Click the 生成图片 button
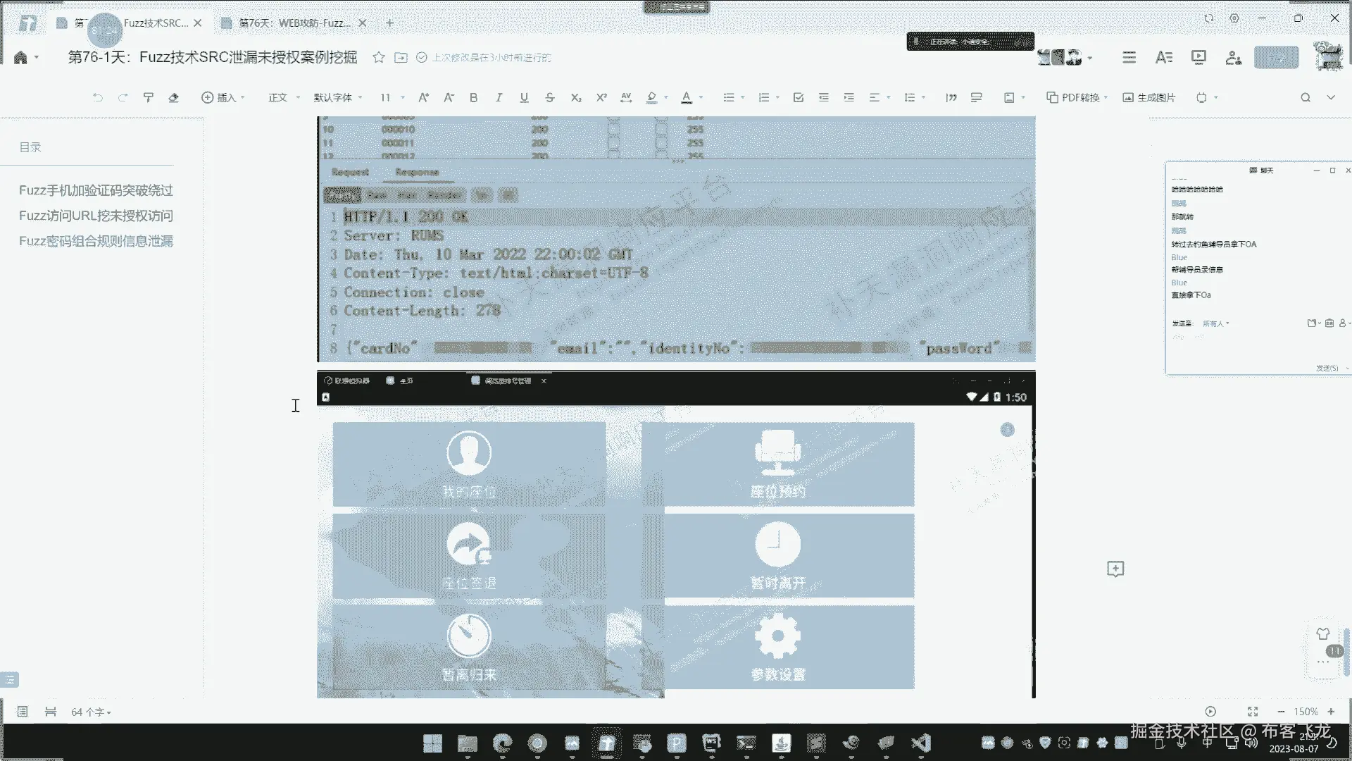 [x=1148, y=98]
